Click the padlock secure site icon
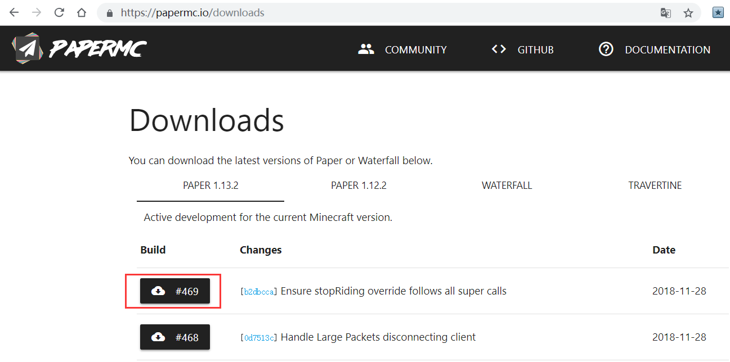The width and height of the screenshot is (730, 362). click(x=110, y=13)
